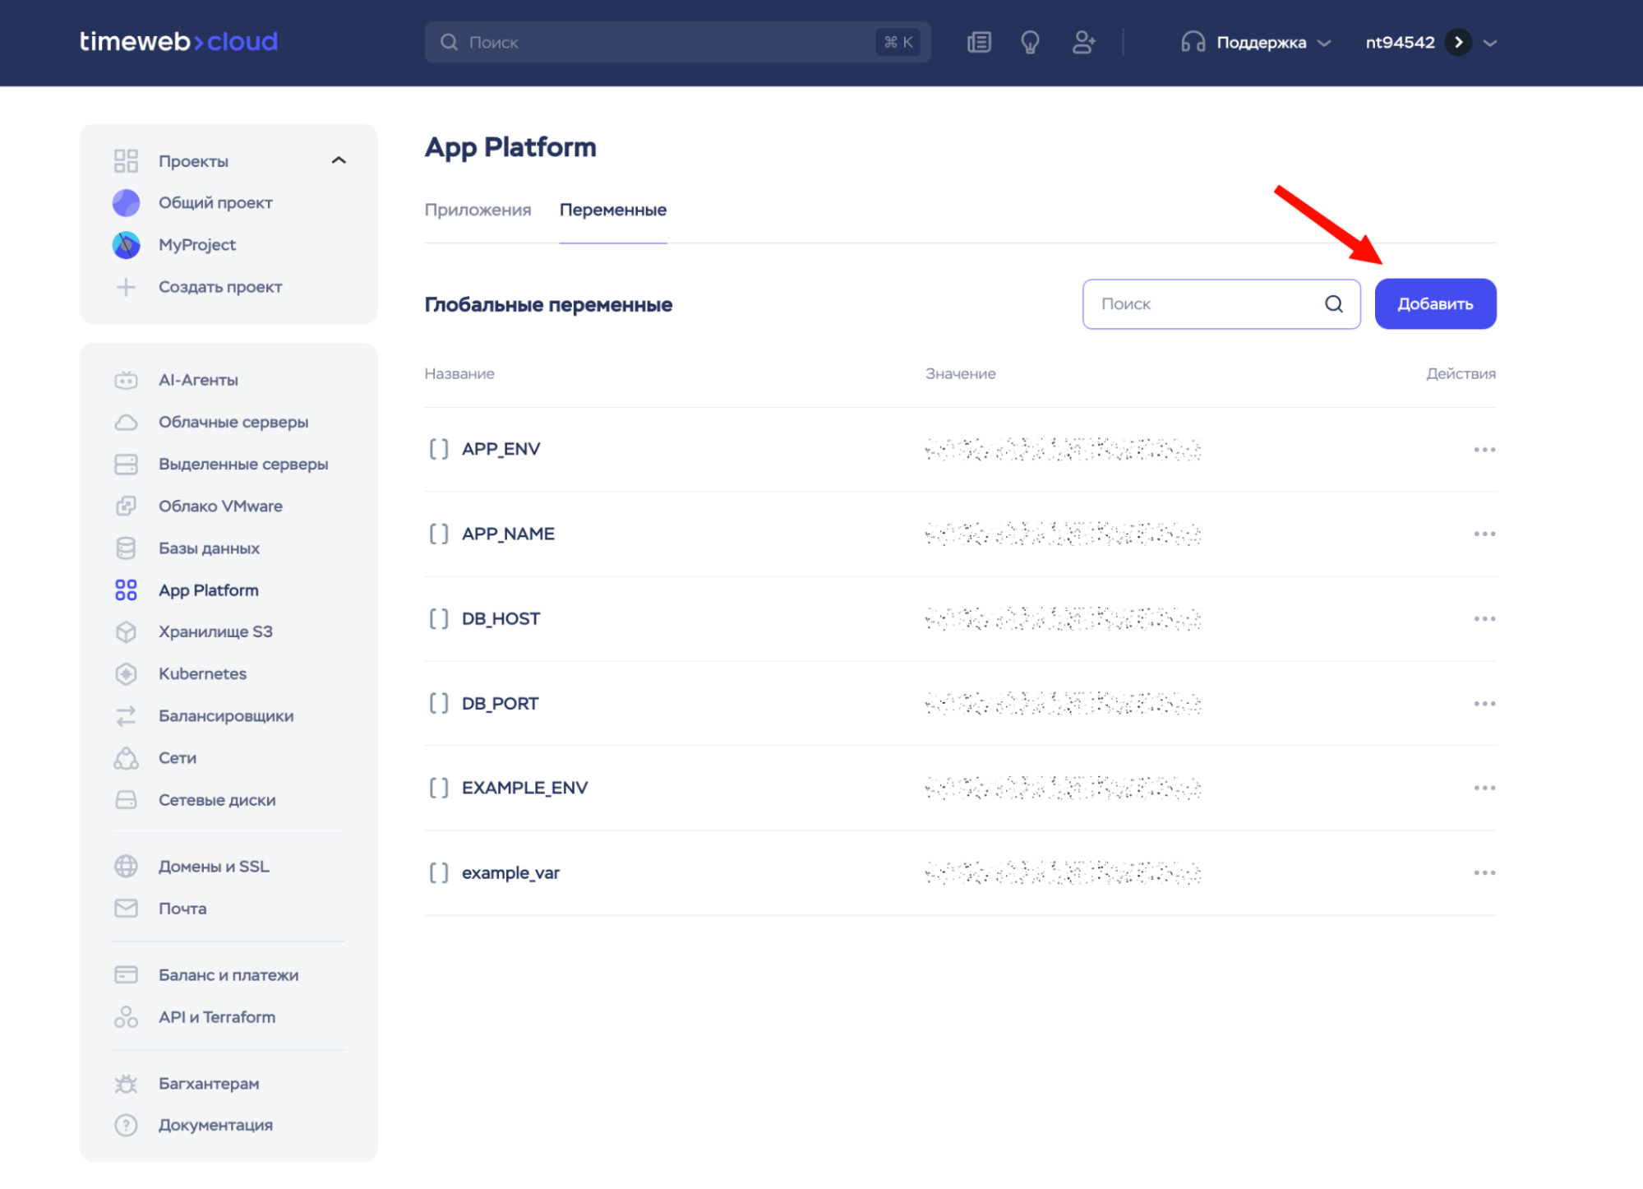This screenshot has width=1643, height=1189.
Task: Click the add user icon in header
Action: 1083,42
